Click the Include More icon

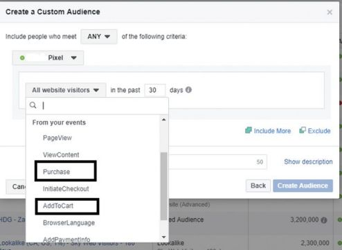point(249,130)
